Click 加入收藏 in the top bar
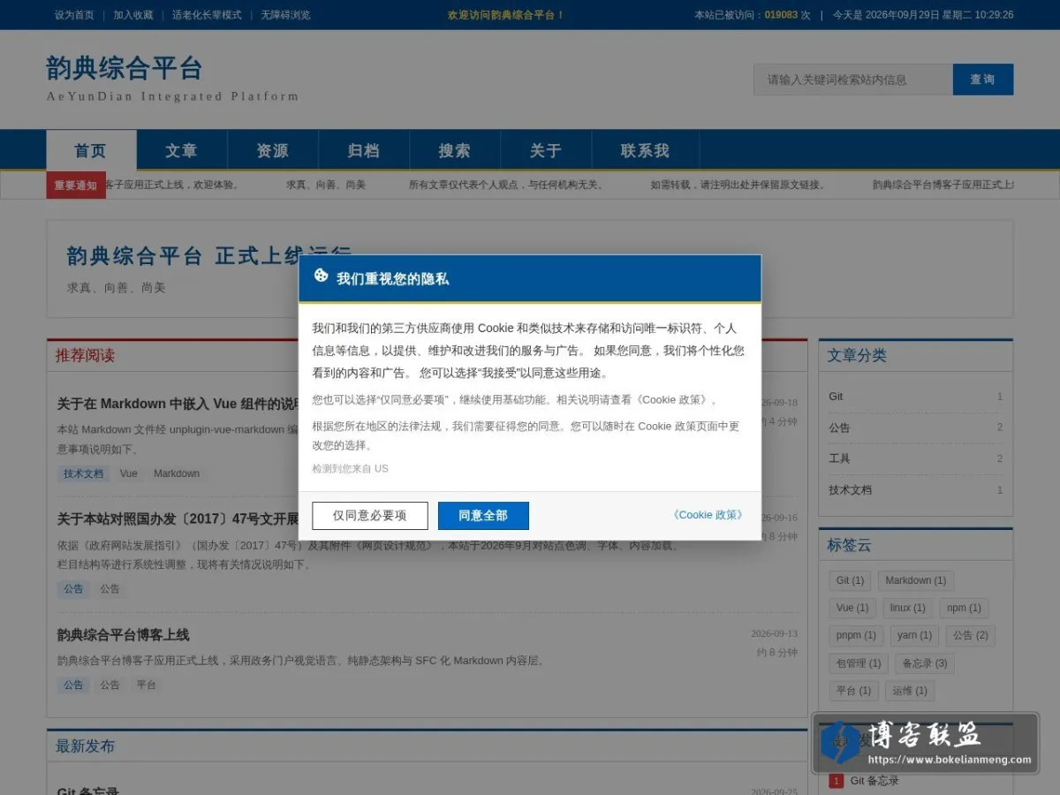The width and height of the screenshot is (1060, 795). click(x=132, y=15)
